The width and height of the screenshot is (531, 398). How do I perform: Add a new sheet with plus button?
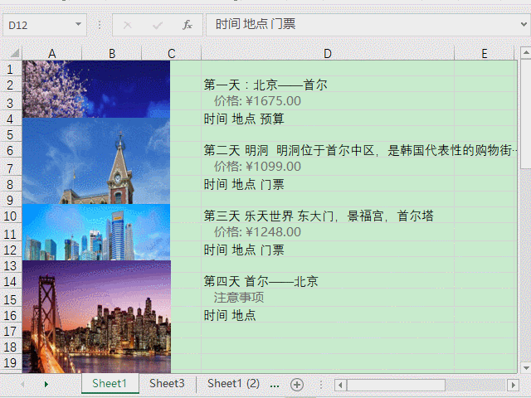tap(297, 385)
